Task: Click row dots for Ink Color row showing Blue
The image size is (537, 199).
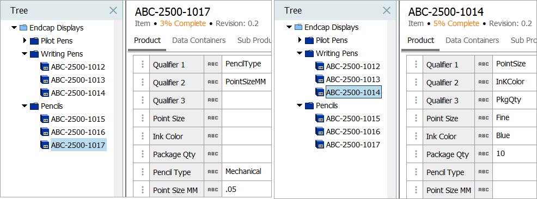Action: (x=416, y=136)
